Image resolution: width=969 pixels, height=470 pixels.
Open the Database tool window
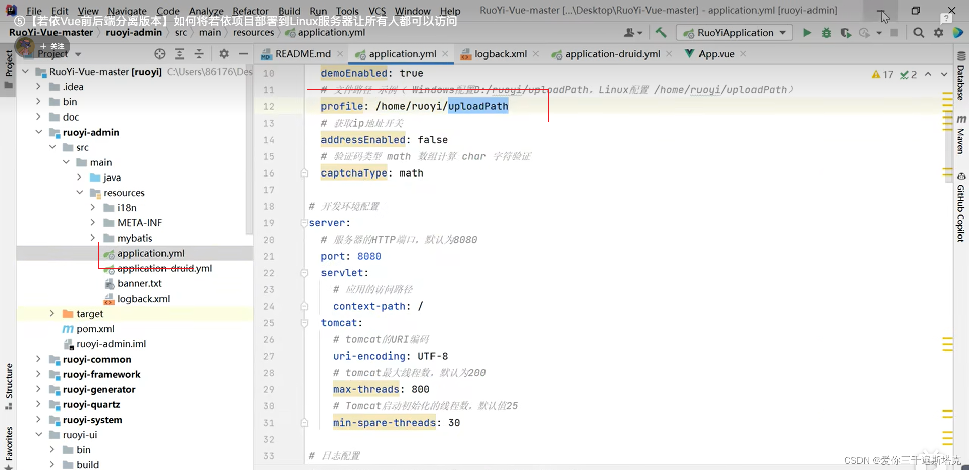(x=961, y=76)
